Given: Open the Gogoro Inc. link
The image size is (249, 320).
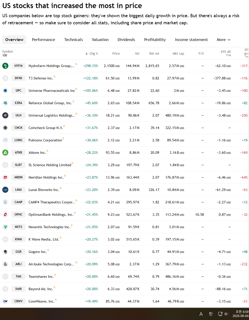Looking at the screenshot, I should (38, 252).
